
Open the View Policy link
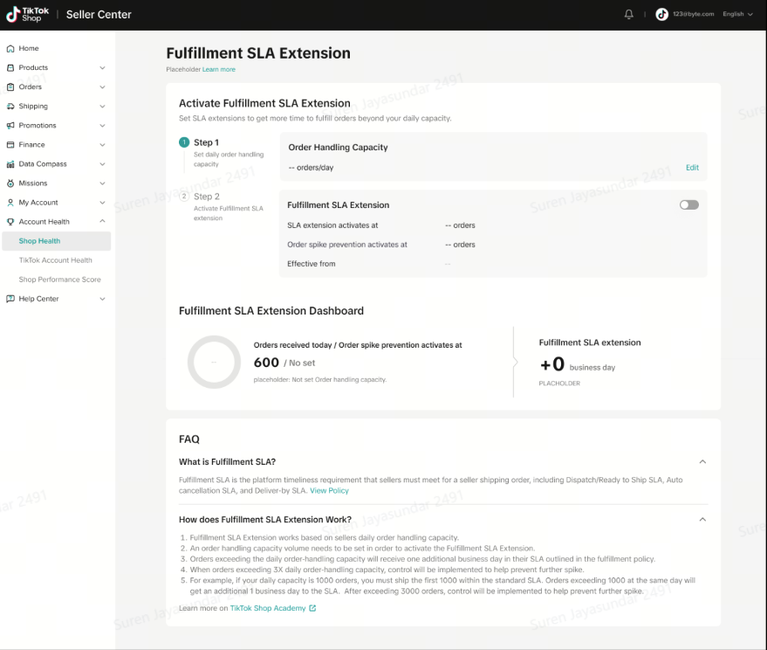(329, 491)
